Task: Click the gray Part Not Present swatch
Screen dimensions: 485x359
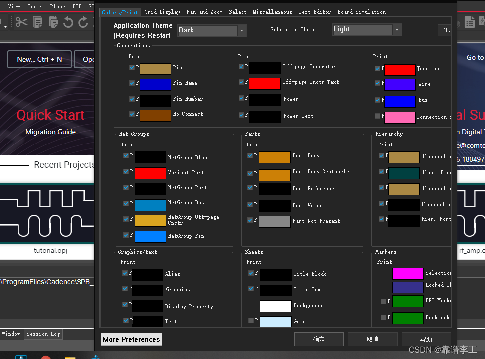Action: (x=275, y=222)
